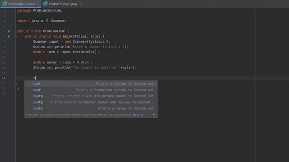The height and width of the screenshot is (162, 289).
Task: Select the soutv completion suggestion
Action: pyautogui.click(x=91, y=108)
